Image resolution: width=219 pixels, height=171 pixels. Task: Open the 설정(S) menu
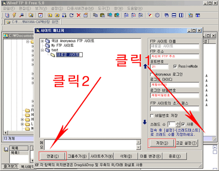(57, 8)
